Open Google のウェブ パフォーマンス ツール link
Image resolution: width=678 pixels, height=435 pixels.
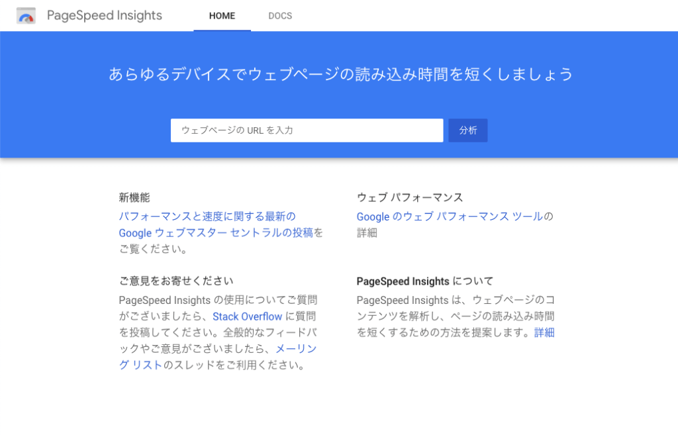click(x=450, y=217)
